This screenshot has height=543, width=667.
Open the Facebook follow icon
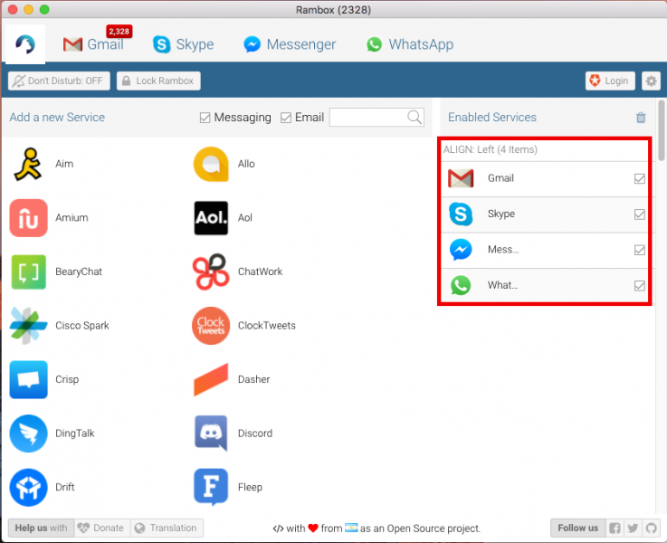pyautogui.click(x=615, y=529)
